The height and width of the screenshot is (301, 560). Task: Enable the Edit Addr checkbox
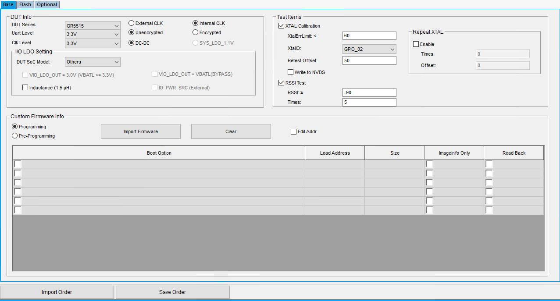coord(294,131)
